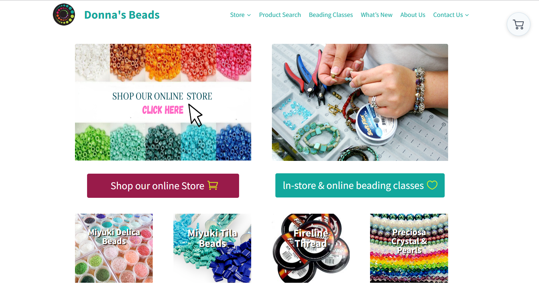Click the heart icon on classes button
This screenshot has height=290, width=539.
[x=432, y=185]
